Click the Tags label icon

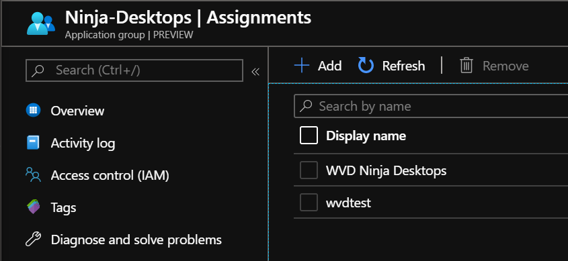click(x=34, y=207)
